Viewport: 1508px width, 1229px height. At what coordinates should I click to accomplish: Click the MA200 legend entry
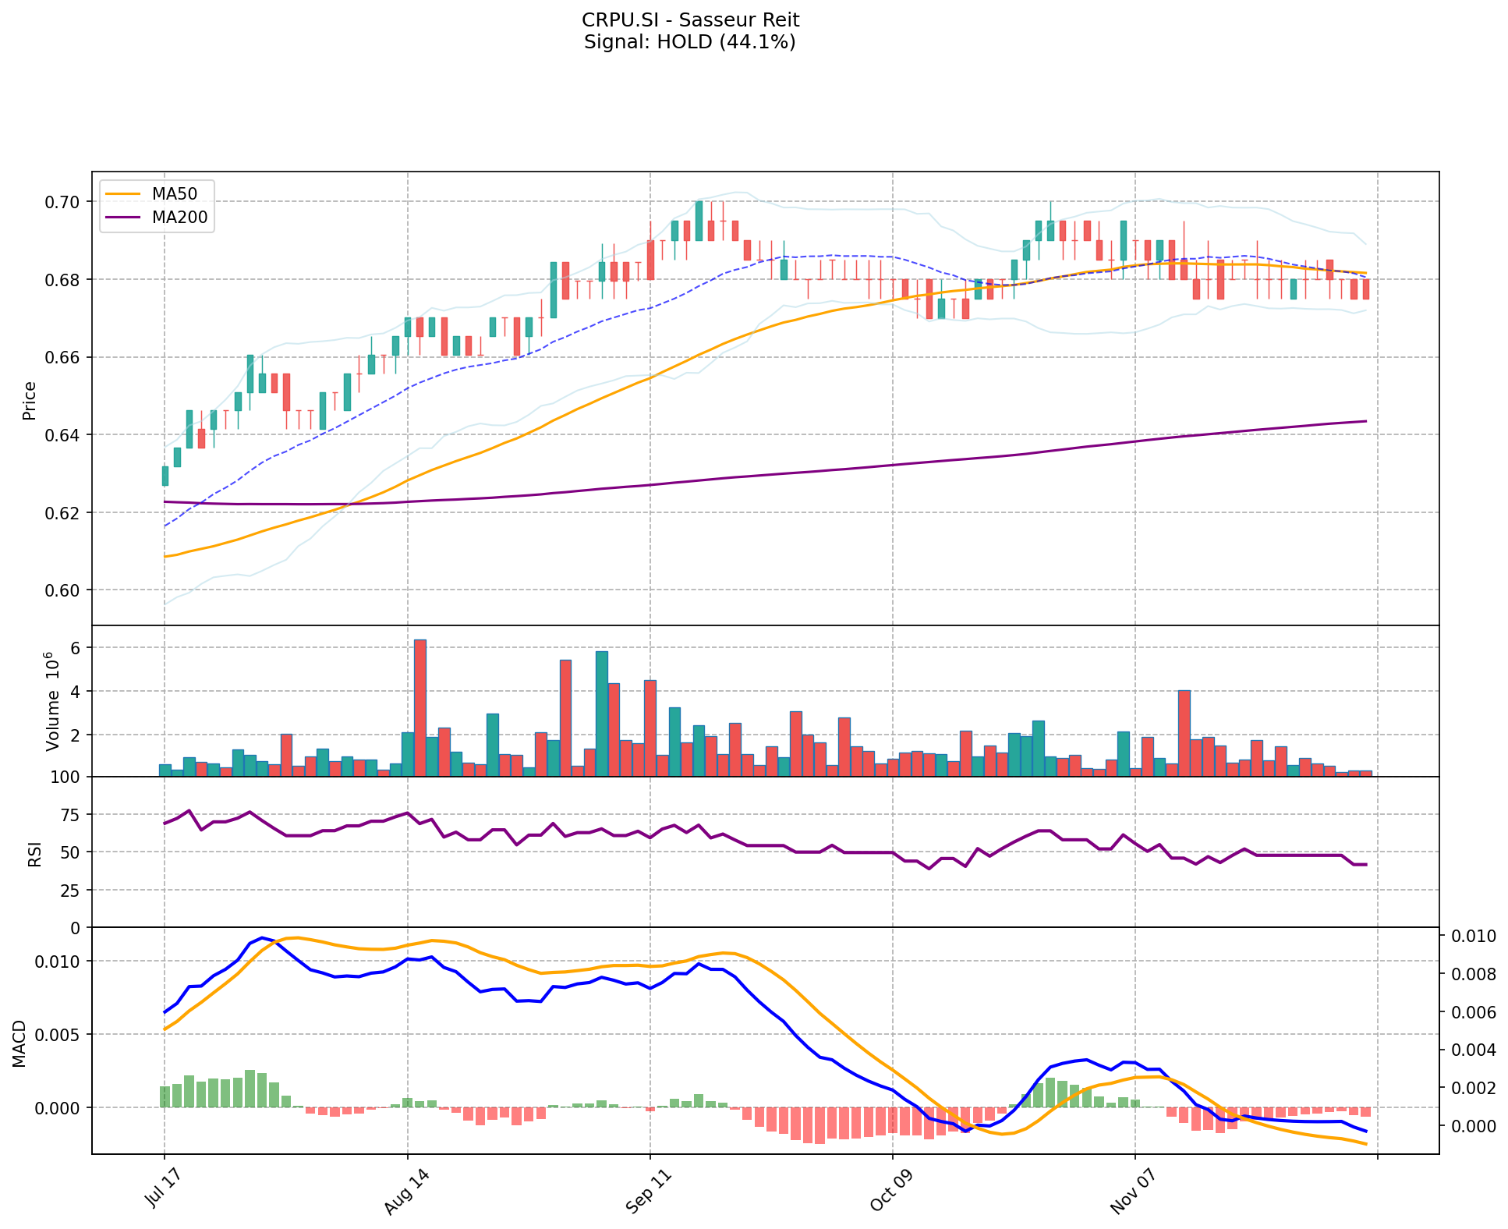point(179,218)
